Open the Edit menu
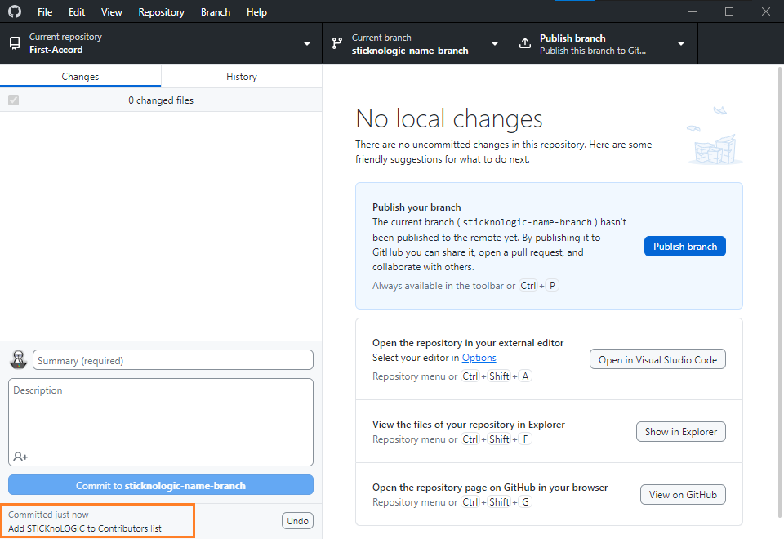The width and height of the screenshot is (784, 539). pyautogui.click(x=77, y=12)
